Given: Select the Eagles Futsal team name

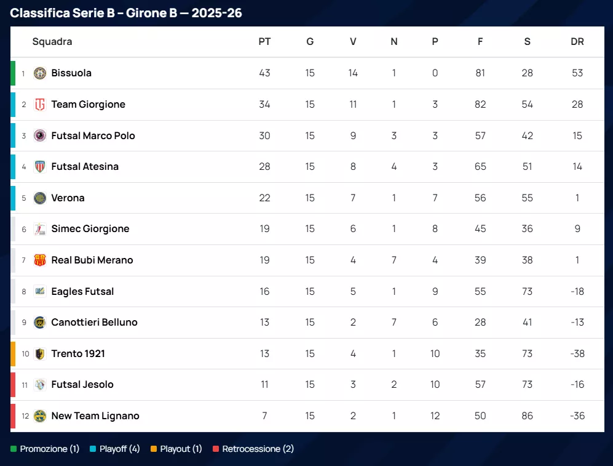Looking at the screenshot, I should (x=82, y=291).
